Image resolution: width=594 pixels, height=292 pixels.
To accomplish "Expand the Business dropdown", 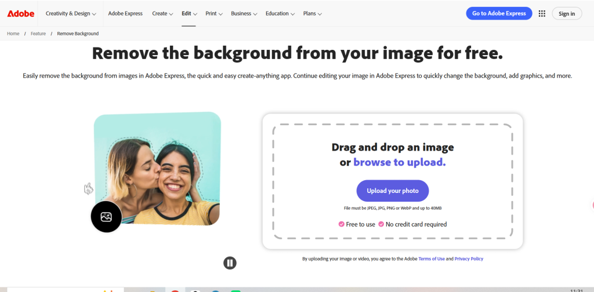I will [244, 13].
